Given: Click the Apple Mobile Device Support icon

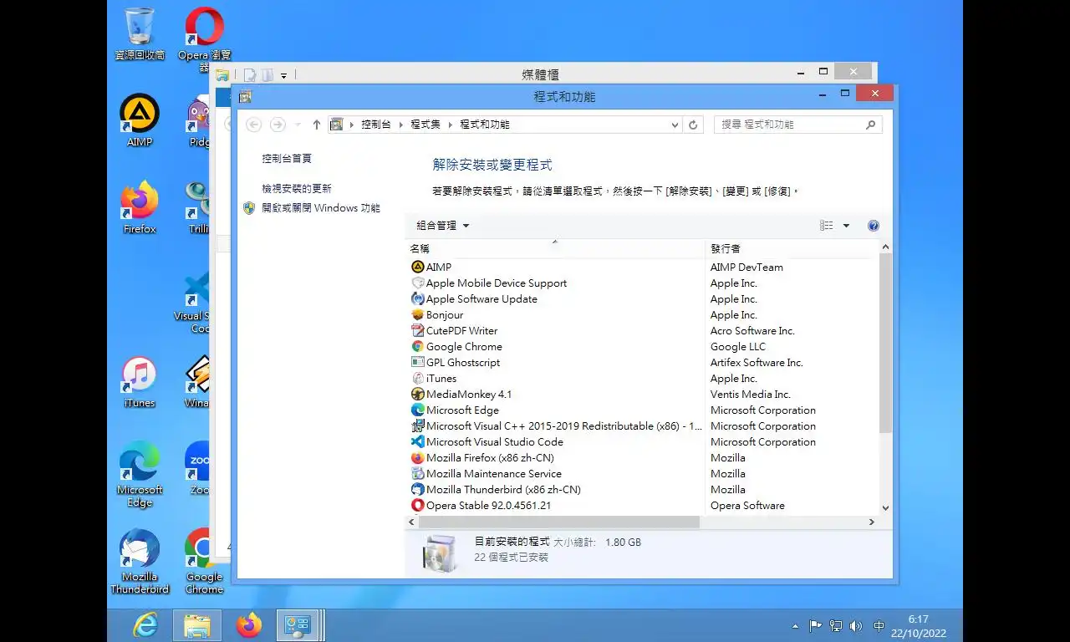Looking at the screenshot, I should pyautogui.click(x=418, y=283).
